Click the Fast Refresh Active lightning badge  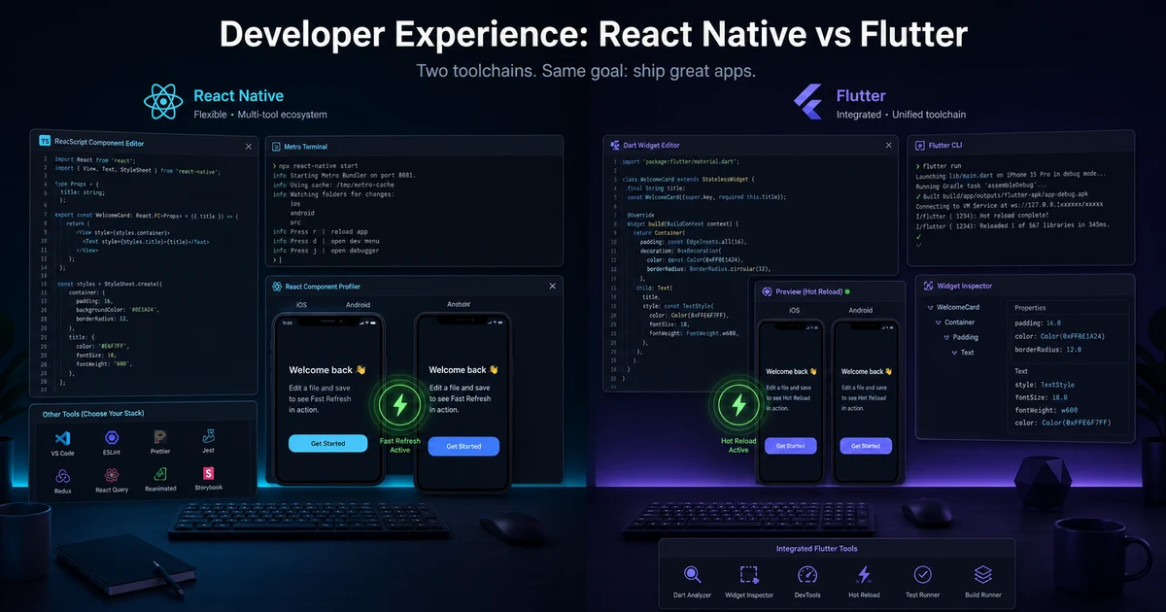click(x=399, y=404)
